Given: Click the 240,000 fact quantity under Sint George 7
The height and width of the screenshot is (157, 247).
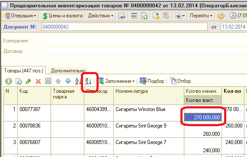Looking at the screenshot, I should click(203, 150).
